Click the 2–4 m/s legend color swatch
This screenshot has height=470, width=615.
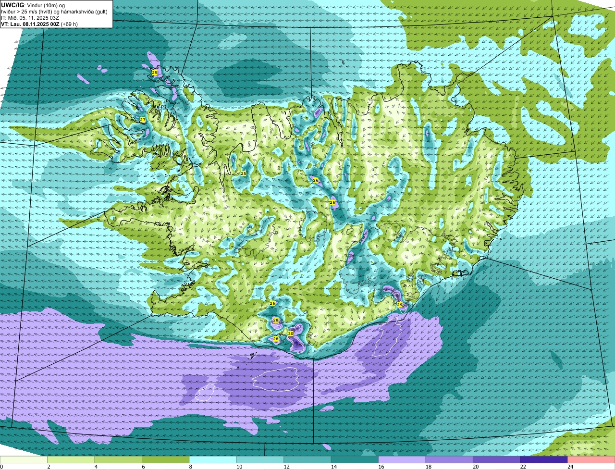71,460
